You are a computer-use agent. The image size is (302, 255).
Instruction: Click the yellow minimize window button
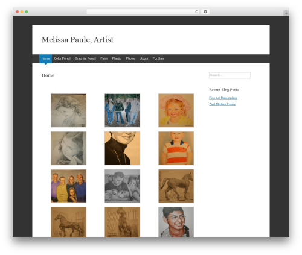(x=22, y=11)
